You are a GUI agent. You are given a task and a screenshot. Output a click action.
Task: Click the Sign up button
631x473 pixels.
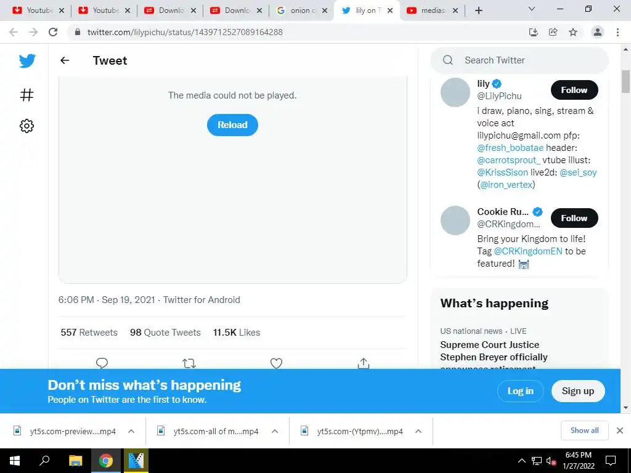pos(578,391)
